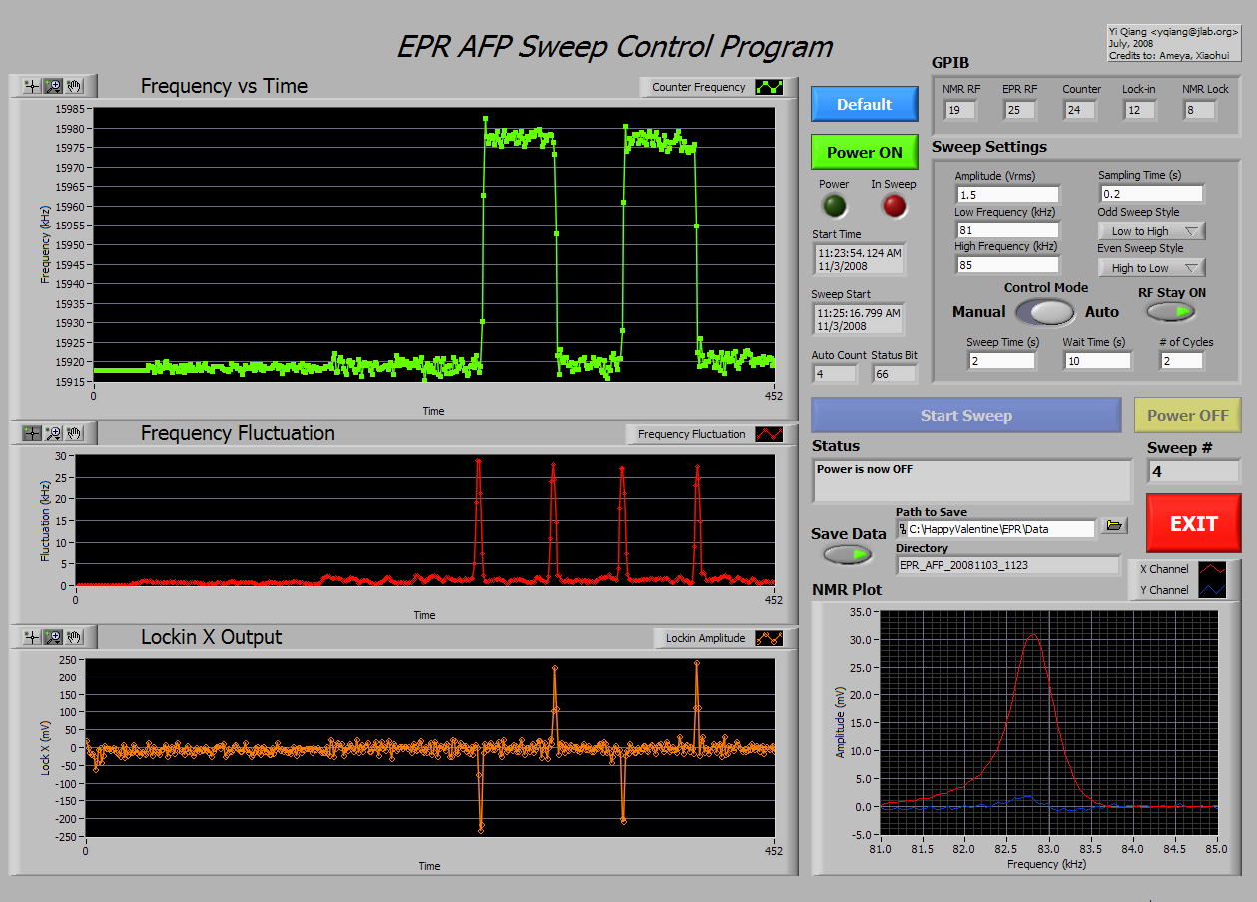Viewport: 1257px width, 902px height.
Task: Click NMR Lock GPIB address field
Action: [1200, 110]
